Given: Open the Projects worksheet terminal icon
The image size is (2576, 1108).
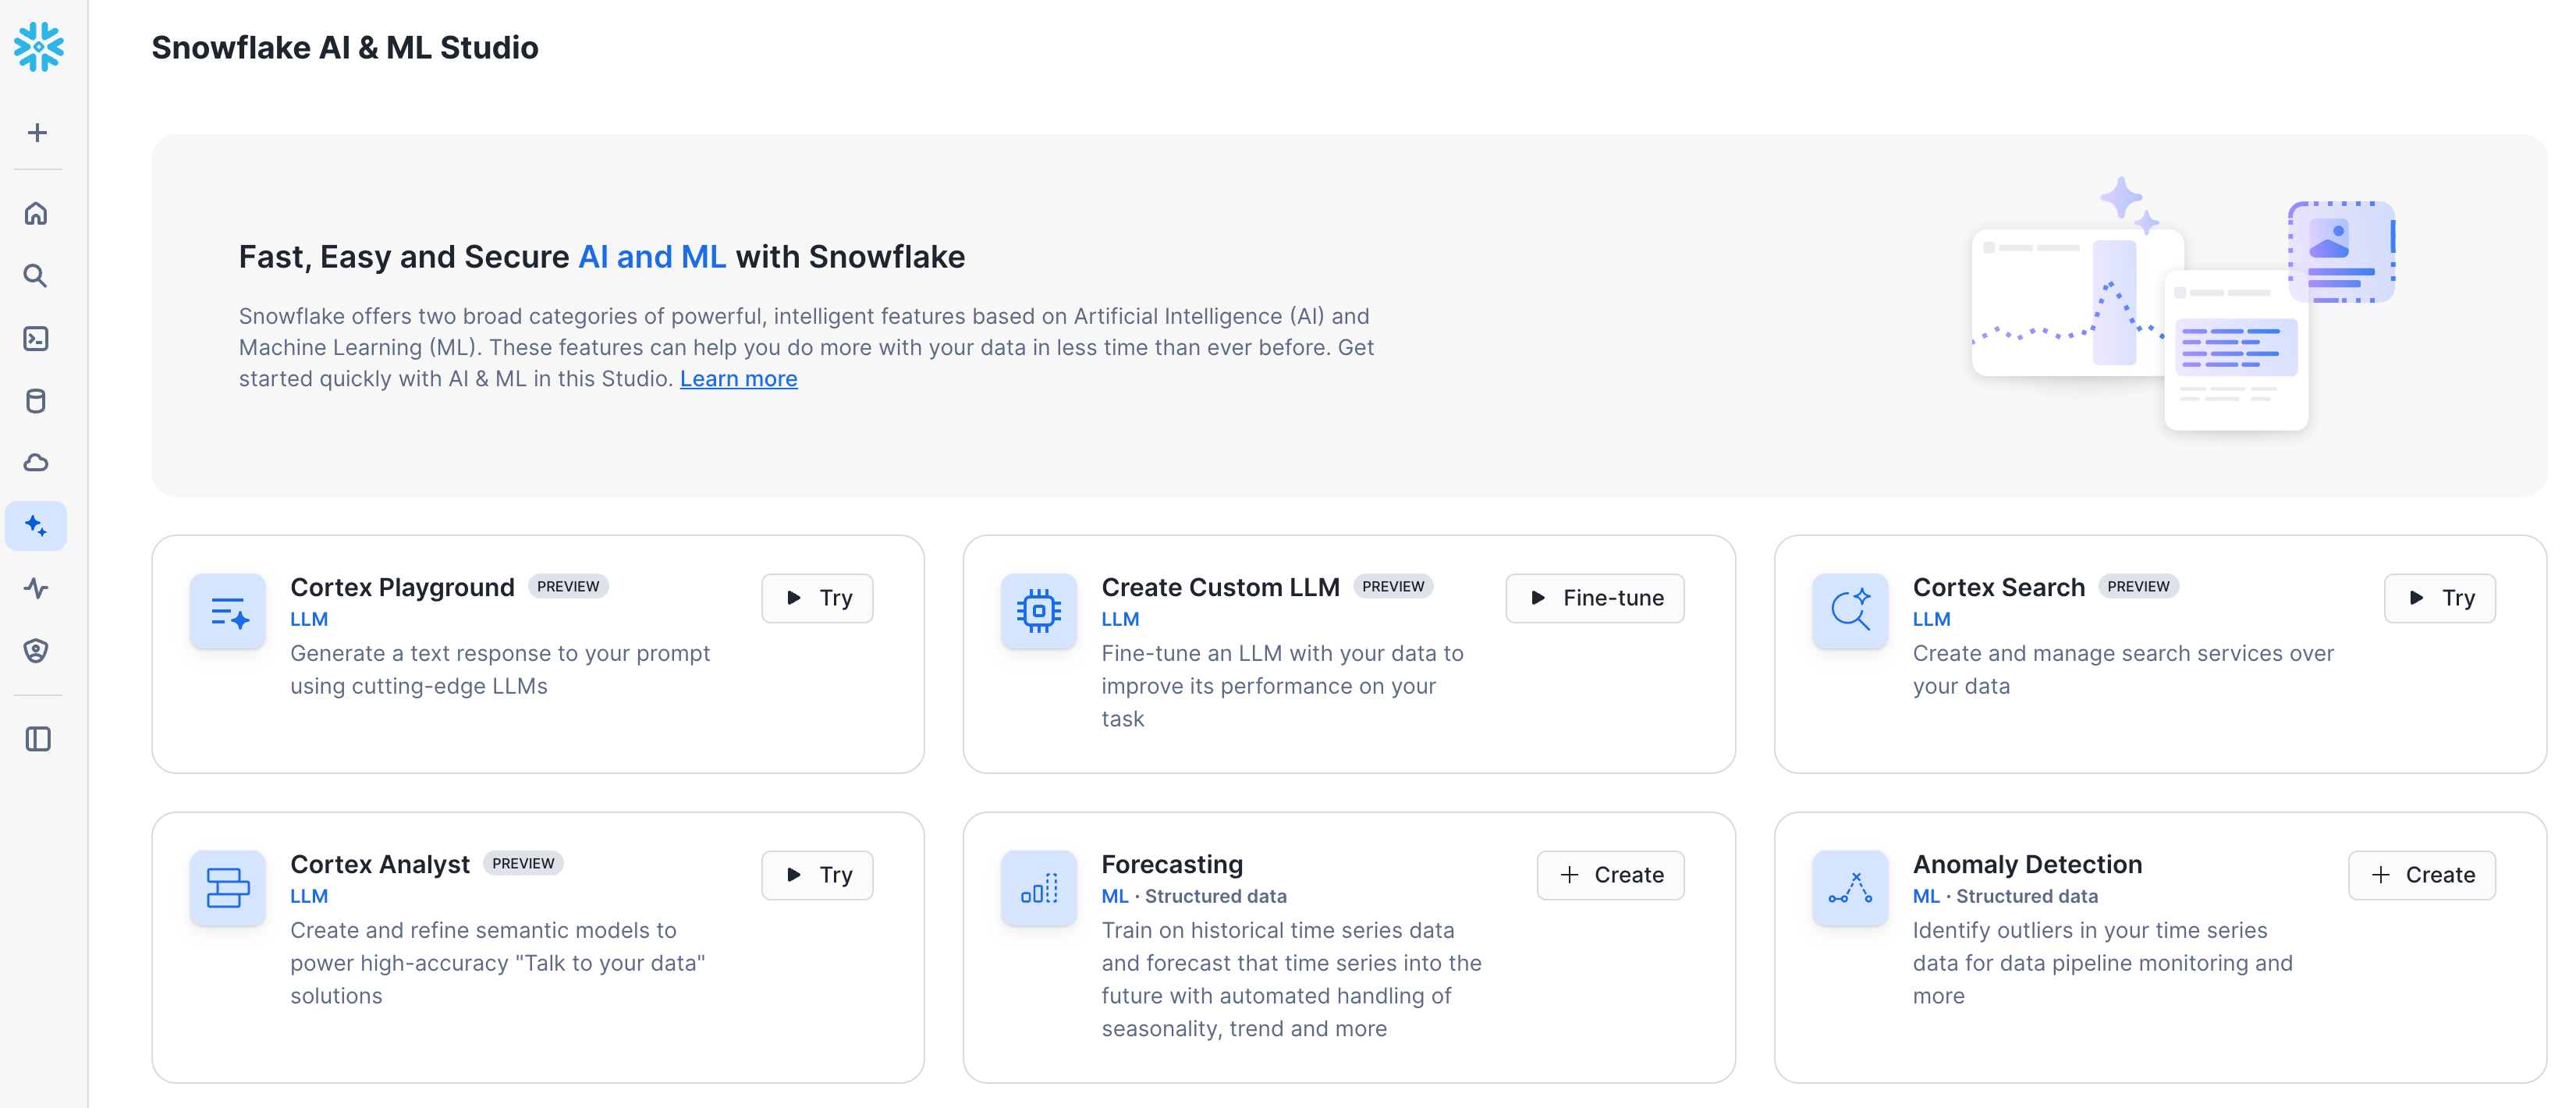Looking at the screenshot, I should point(36,339).
